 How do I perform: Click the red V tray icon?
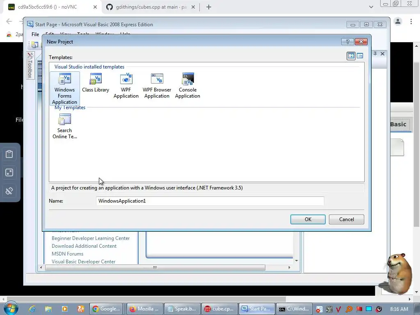338,309
